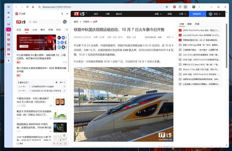This screenshot has height=151, width=232.
Task: Click the floating refresh icon in the side panel feed
Action: (x=64, y=135)
